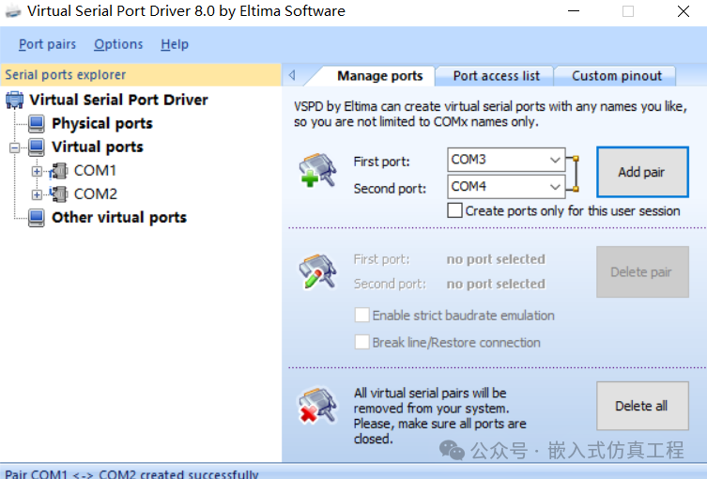Minimize the Virtual Serial Port Driver window
Screen dimensions: 707x479
(x=574, y=11)
